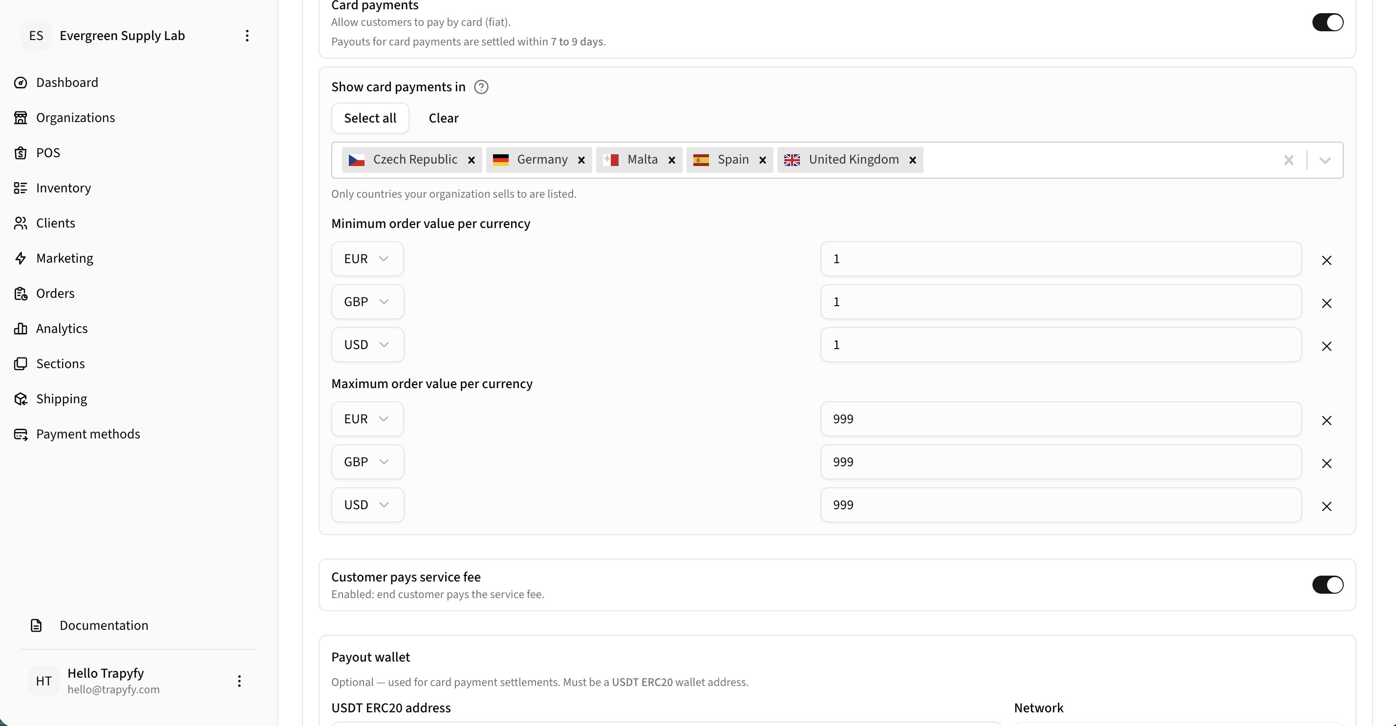Image resolution: width=1396 pixels, height=726 pixels.
Task: Toggle Customer pays service fee switch
Action: [x=1328, y=585]
